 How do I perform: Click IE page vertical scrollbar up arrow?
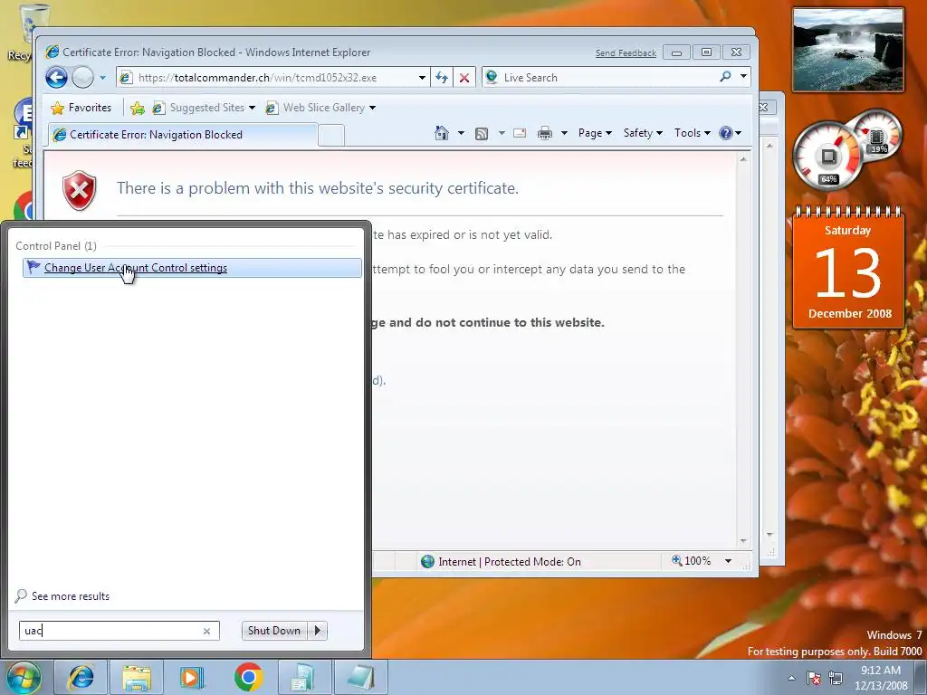(743, 159)
